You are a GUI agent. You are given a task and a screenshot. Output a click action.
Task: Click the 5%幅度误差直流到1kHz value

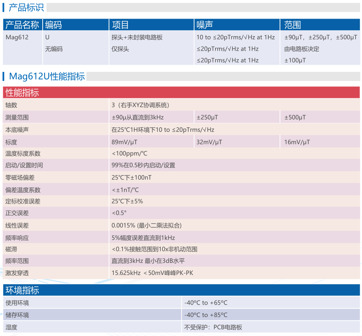point(143,238)
